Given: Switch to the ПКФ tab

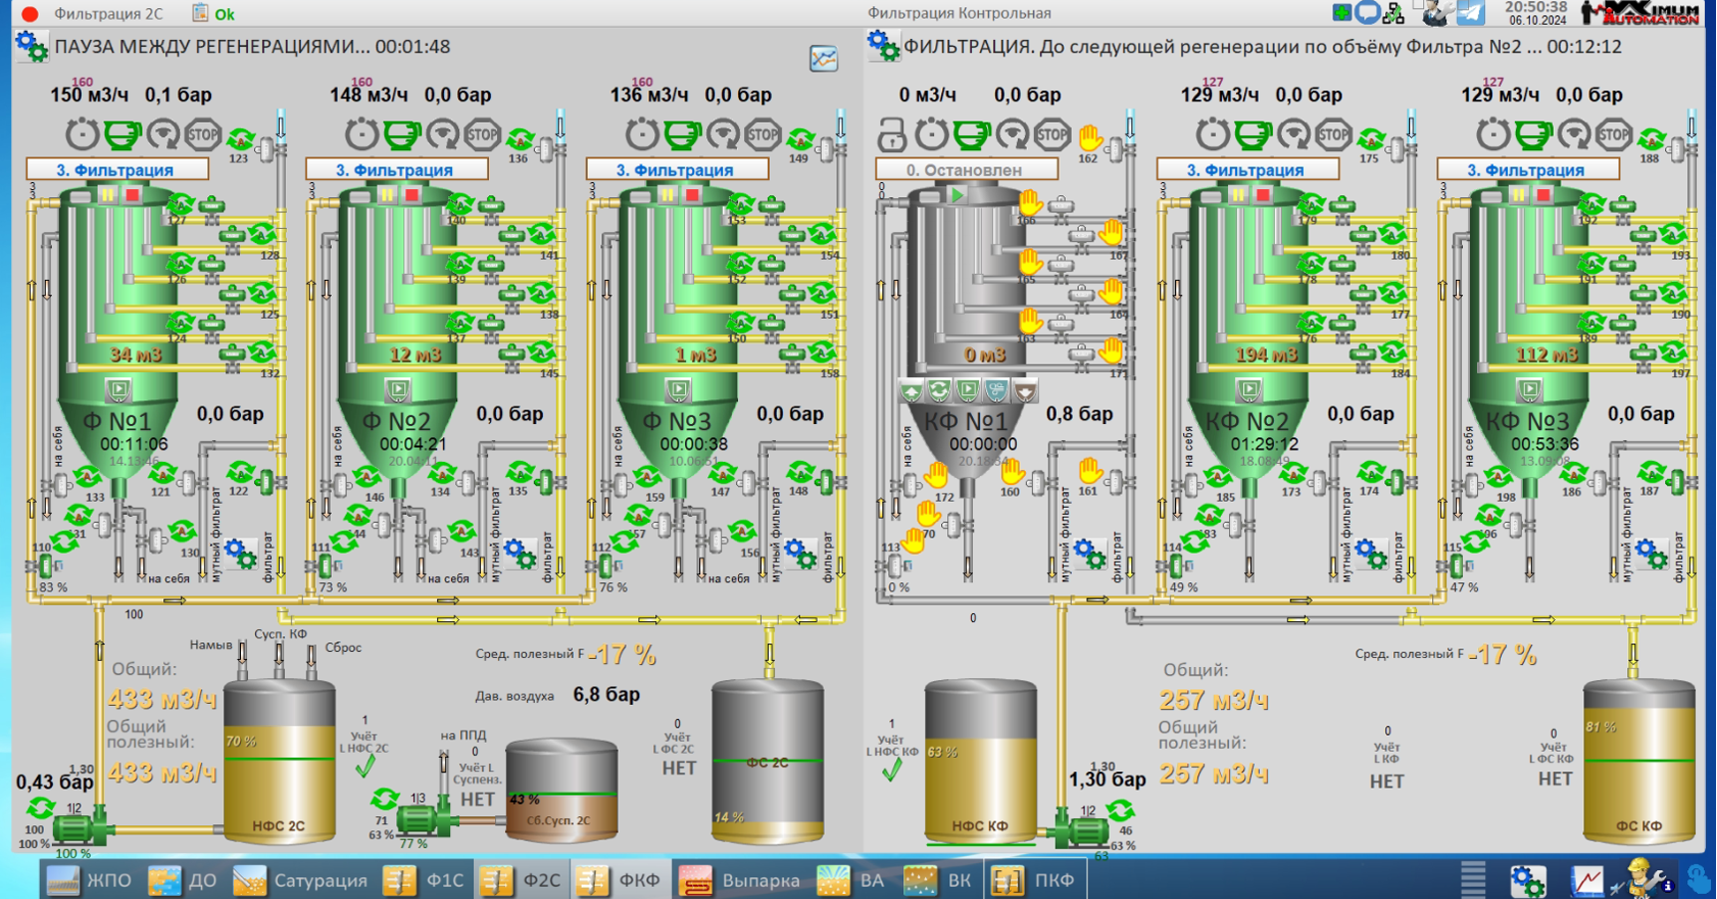Looking at the screenshot, I should 1036,880.
